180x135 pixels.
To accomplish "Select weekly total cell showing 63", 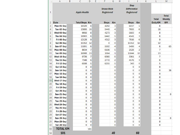I will pos(166,46).
